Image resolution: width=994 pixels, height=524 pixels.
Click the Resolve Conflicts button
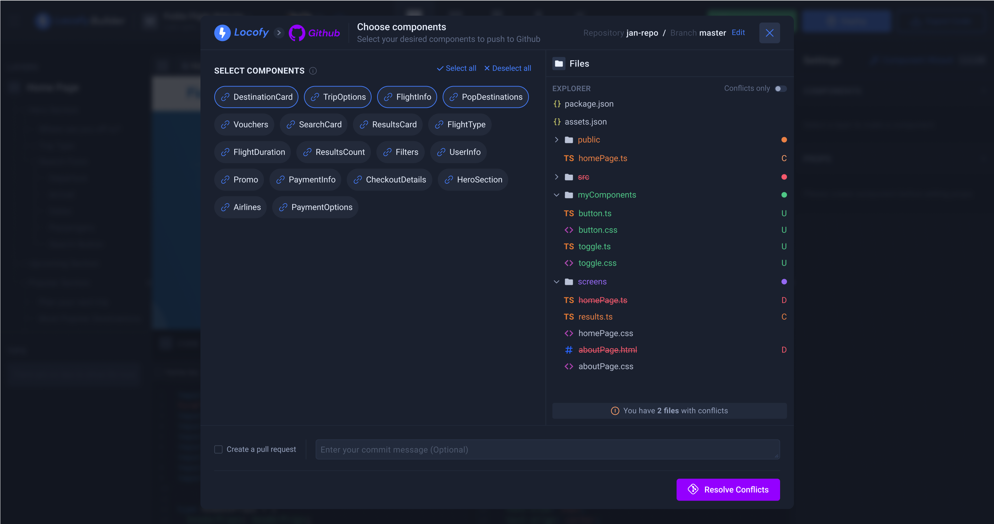tap(728, 489)
